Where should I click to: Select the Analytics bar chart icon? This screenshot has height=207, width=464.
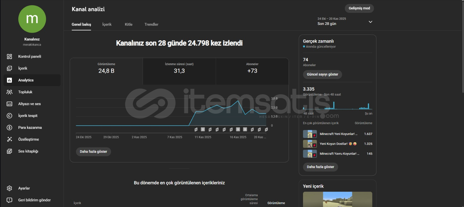click(x=9, y=80)
